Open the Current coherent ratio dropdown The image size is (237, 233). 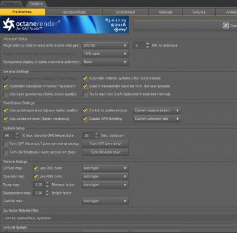click(157, 119)
